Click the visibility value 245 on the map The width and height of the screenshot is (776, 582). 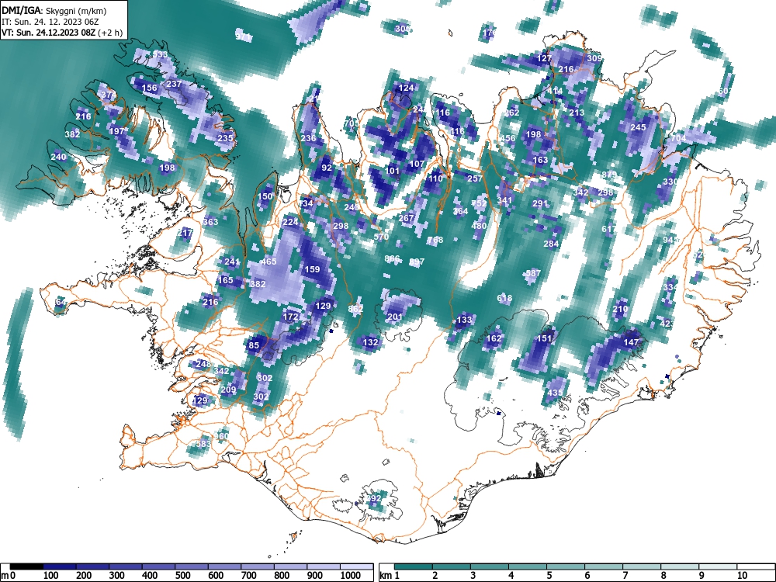click(x=638, y=127)
